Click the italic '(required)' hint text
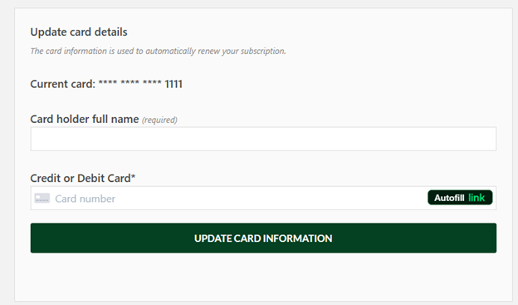This screenshot has height=305, width=518. click(159, 120)
